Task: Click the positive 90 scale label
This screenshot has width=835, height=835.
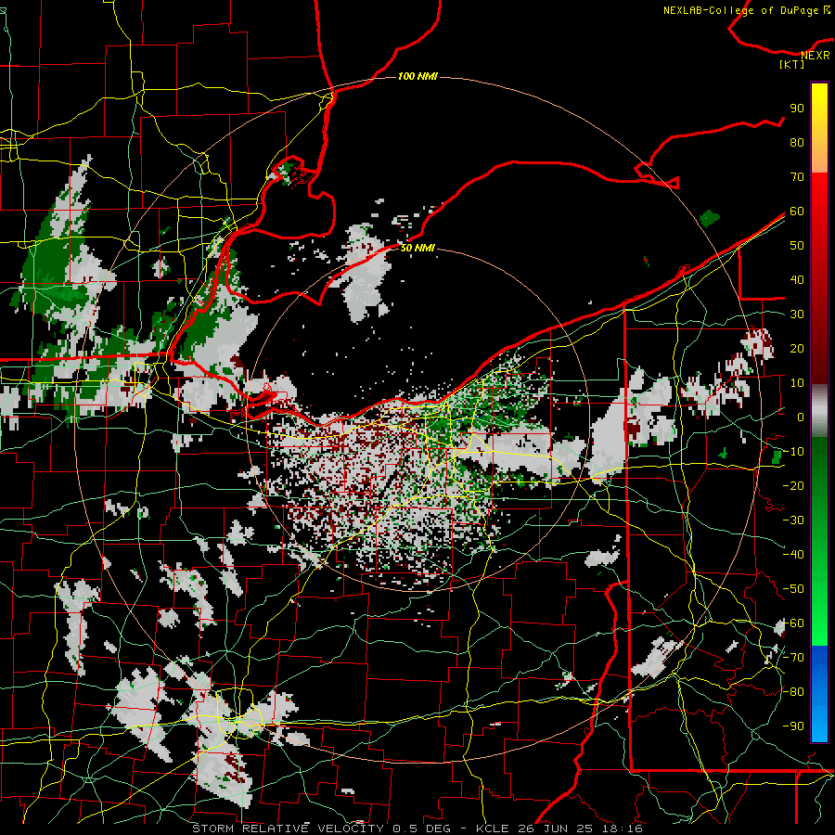Action: [x=797, y=109]
